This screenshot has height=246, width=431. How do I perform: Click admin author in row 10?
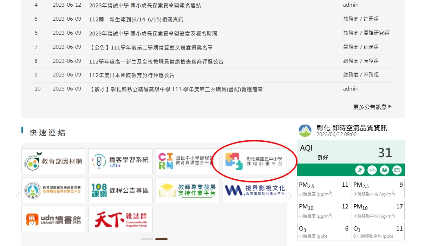click(351, 89)
